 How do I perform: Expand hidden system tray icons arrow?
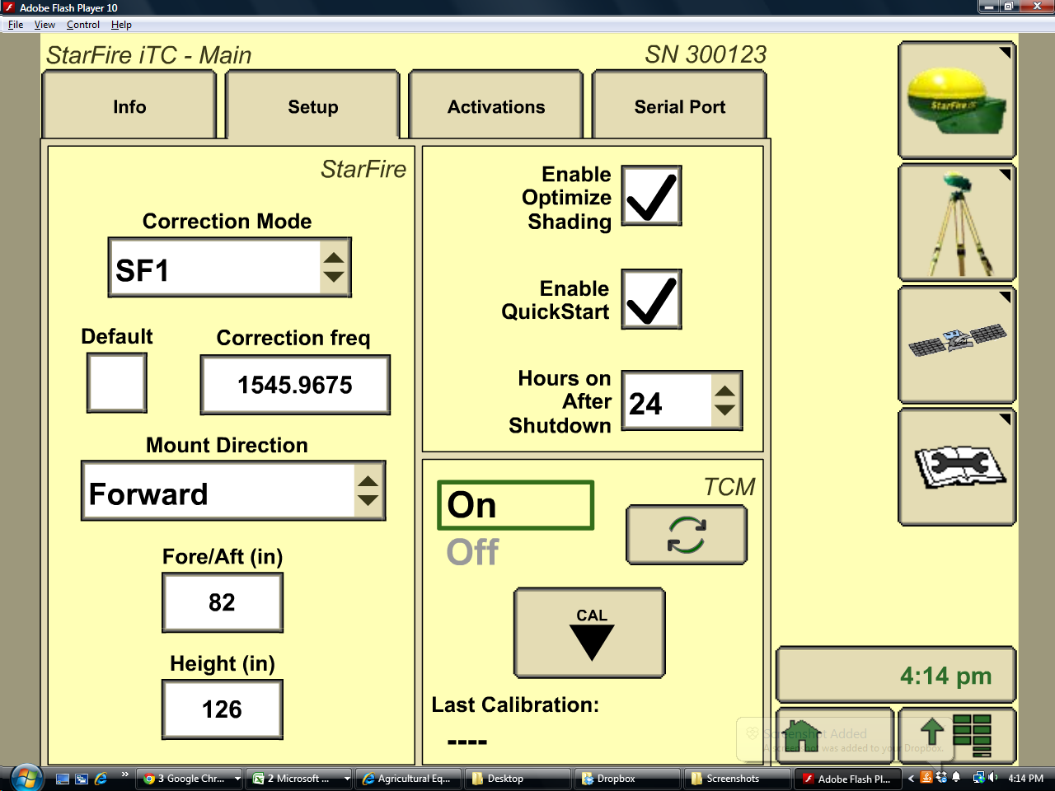point(911,778)
